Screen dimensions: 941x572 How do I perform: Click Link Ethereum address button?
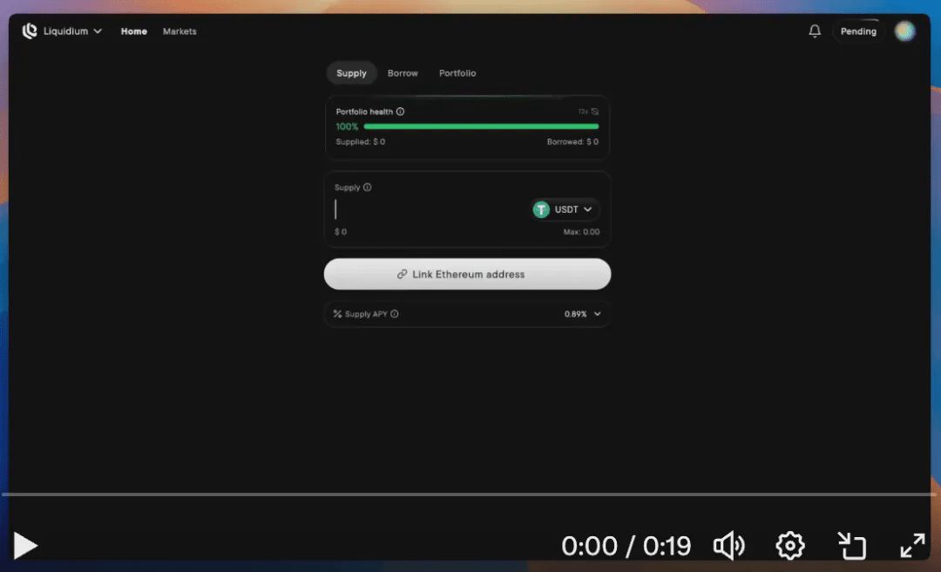468,274
